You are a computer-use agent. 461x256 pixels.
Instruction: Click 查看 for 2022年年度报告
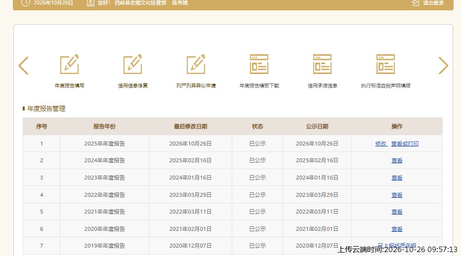point(397,195)
